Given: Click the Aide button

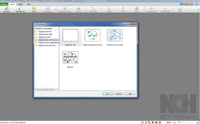Looking at the screenshot, I should (x=130, y=94).
